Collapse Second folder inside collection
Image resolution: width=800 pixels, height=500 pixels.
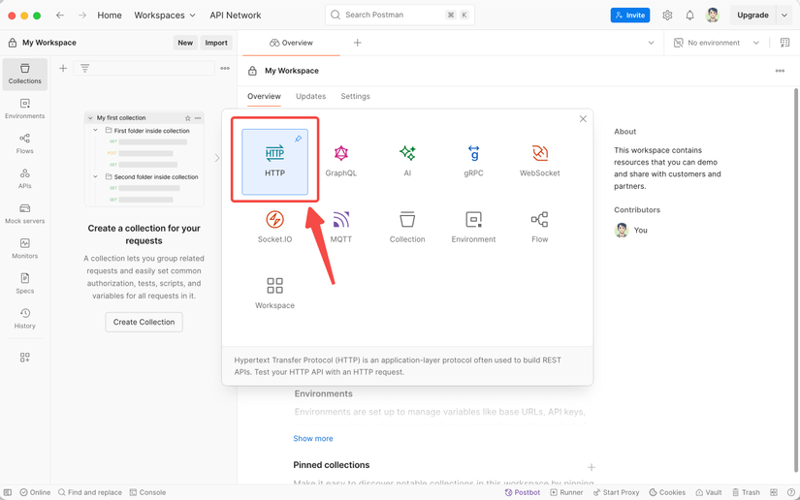tap(95, 177)
